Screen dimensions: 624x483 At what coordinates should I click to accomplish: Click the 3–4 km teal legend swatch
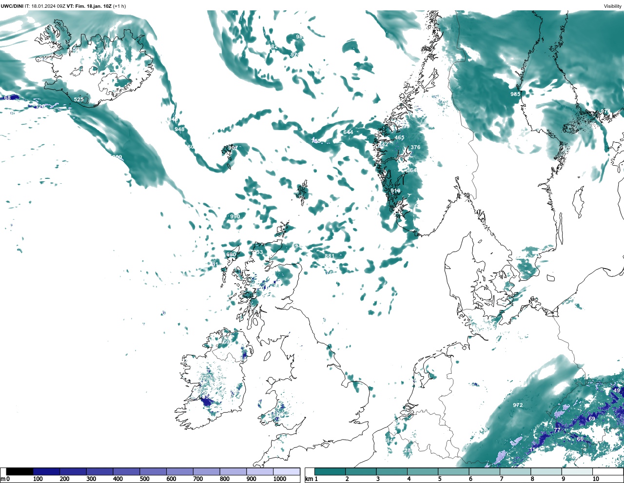click(x=392, y=471)
